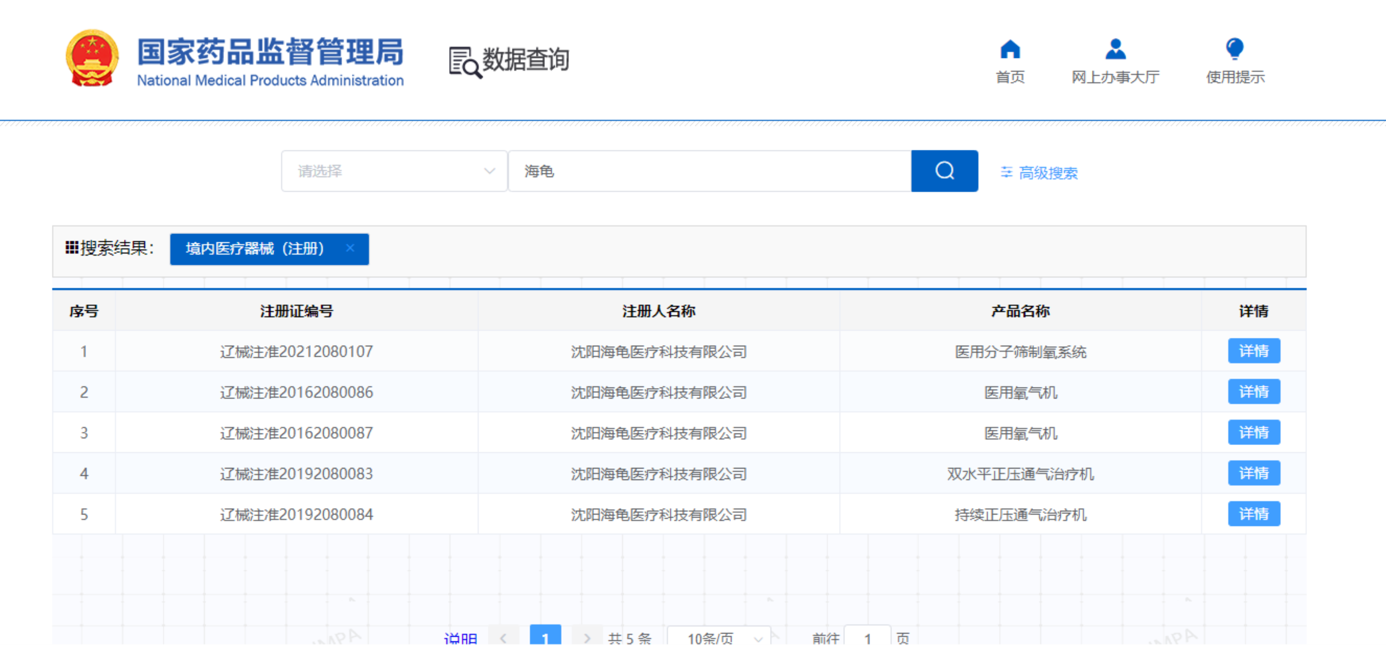View 详情 for 持续正压通气治疗机 row
The height and width of the screenshot is (645, 1386).
[1253, 514]
